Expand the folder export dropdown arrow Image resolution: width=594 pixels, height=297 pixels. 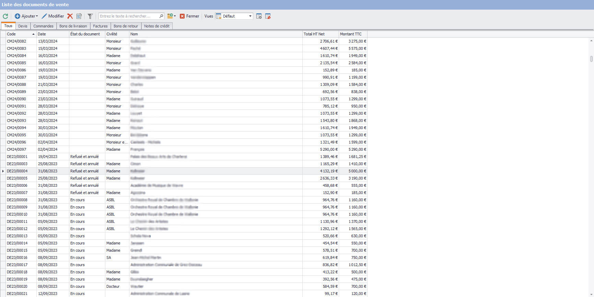[x=175, y=16]
